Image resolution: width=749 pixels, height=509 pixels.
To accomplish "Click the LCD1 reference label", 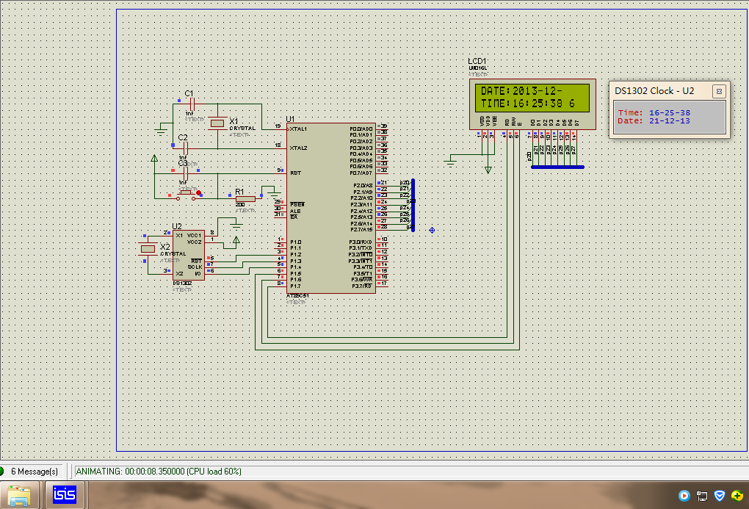I will click(477, 61).
